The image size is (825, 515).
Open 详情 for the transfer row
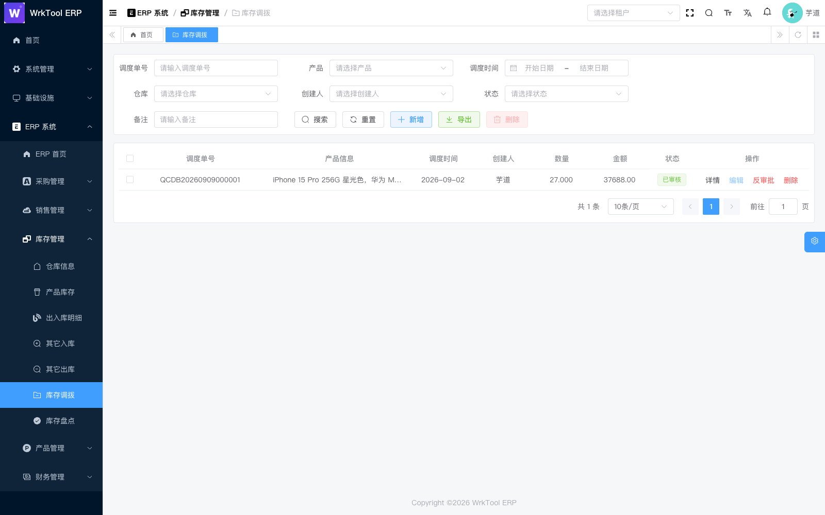tap(713, 180)
